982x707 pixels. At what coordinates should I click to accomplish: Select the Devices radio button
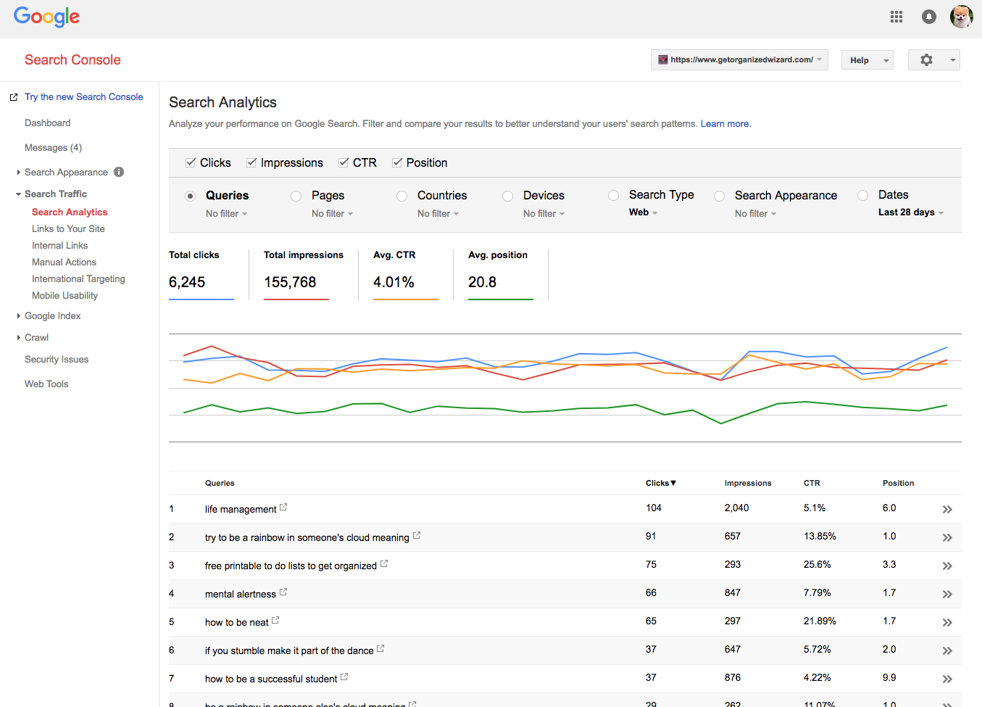[507, 196]
